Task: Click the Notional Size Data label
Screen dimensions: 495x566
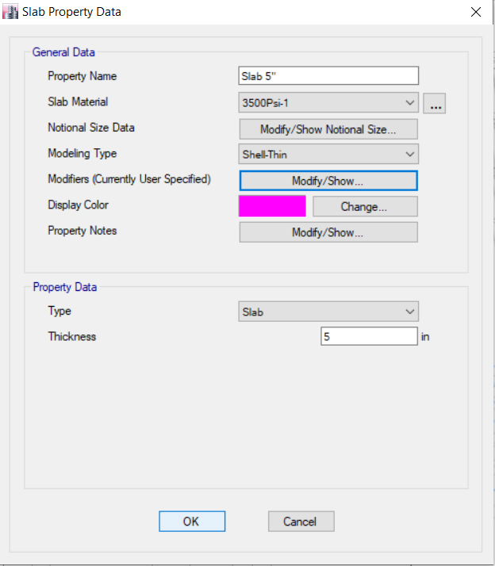Action: pos(91,127)
